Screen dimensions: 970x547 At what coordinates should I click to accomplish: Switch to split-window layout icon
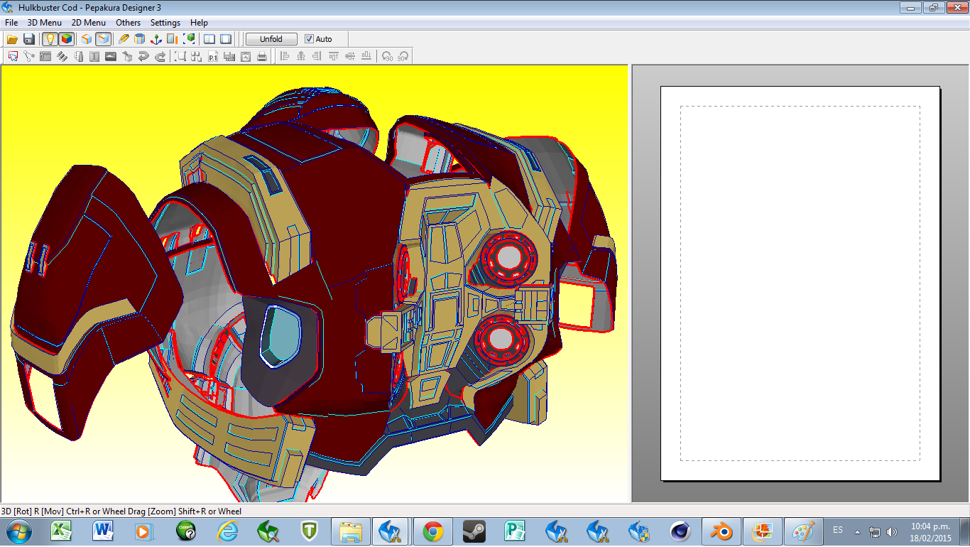click(x=209, y=39)
